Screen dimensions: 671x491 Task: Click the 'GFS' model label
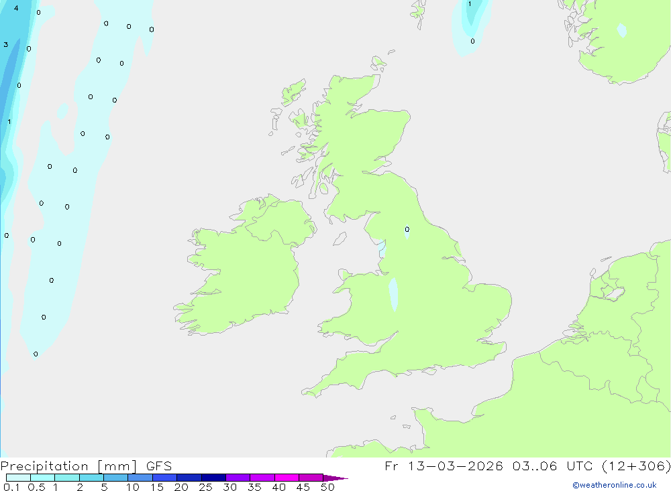tap(159, 466)
